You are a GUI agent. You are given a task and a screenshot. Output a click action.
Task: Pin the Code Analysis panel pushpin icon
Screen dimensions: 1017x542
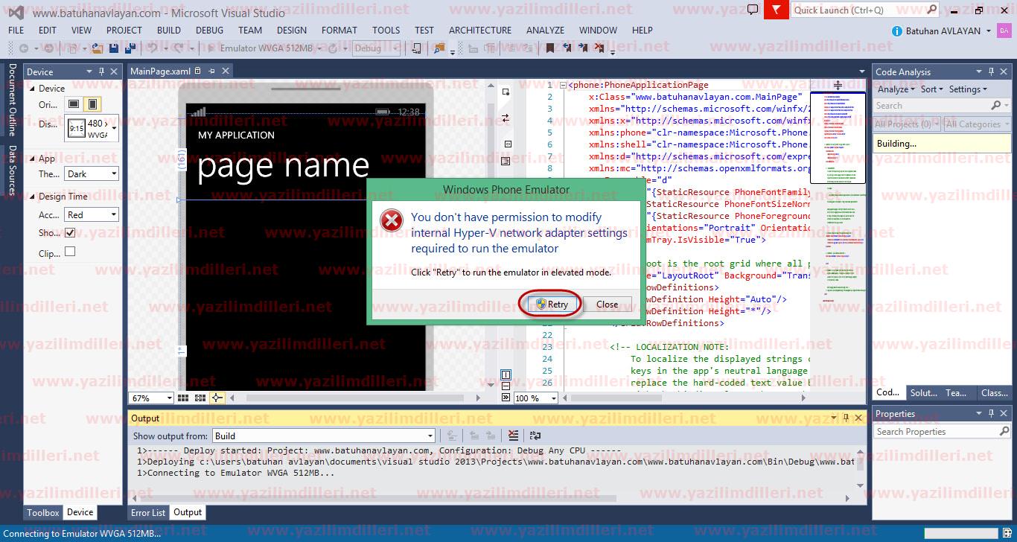(x=991, y=71)
